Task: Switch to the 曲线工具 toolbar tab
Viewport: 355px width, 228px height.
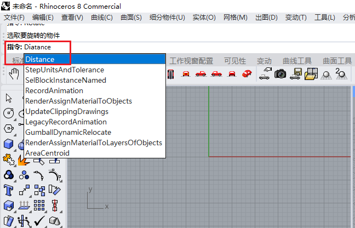Action: [x=297, y=61]
